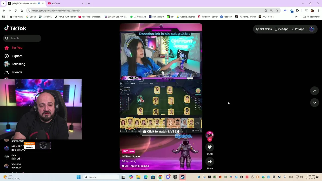Click to watch LIVE button
This screenshot has width=322, height=181.
pyautogui.click(x=161, y=131)
